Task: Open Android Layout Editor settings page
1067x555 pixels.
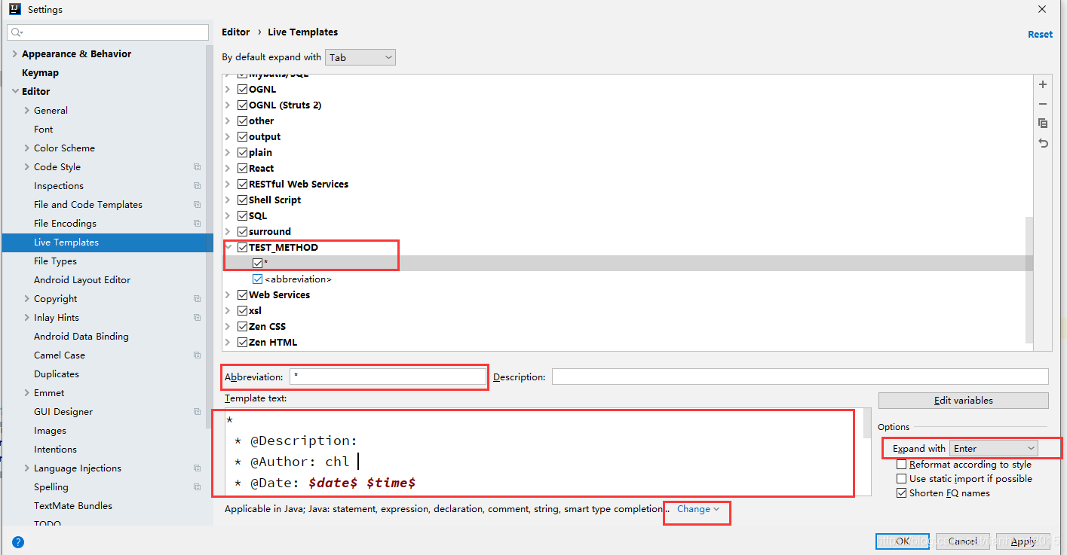Action: 82,280
